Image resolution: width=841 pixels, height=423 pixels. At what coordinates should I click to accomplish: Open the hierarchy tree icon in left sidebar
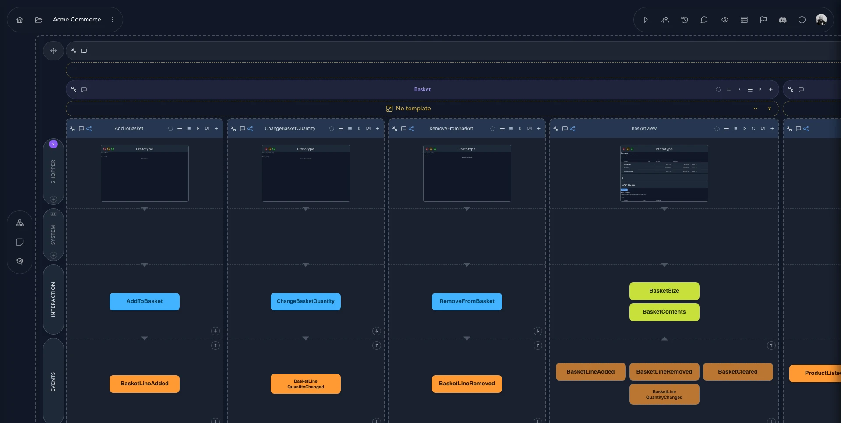tap(20, 223)
